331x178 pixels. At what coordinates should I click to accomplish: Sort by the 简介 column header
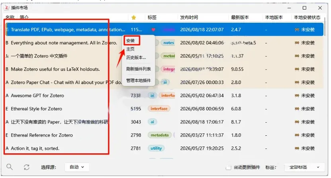tap(24, 17)
